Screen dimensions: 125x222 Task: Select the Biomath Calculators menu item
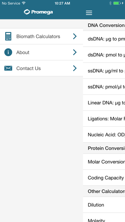point(41,36)
